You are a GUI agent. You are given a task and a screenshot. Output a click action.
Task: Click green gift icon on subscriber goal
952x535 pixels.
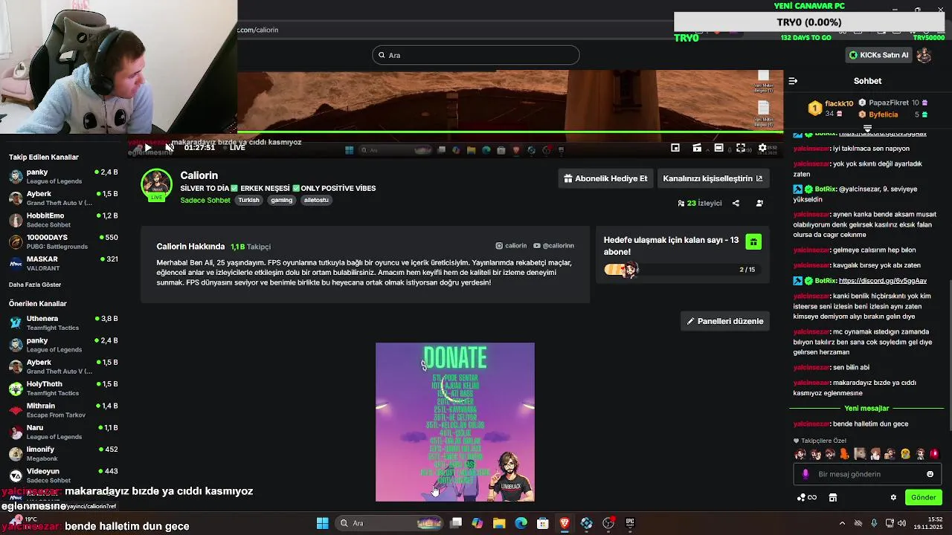pos(753,241)
